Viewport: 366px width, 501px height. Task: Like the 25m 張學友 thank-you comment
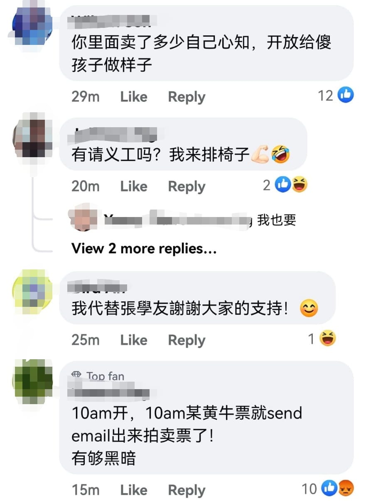point(134,340)
